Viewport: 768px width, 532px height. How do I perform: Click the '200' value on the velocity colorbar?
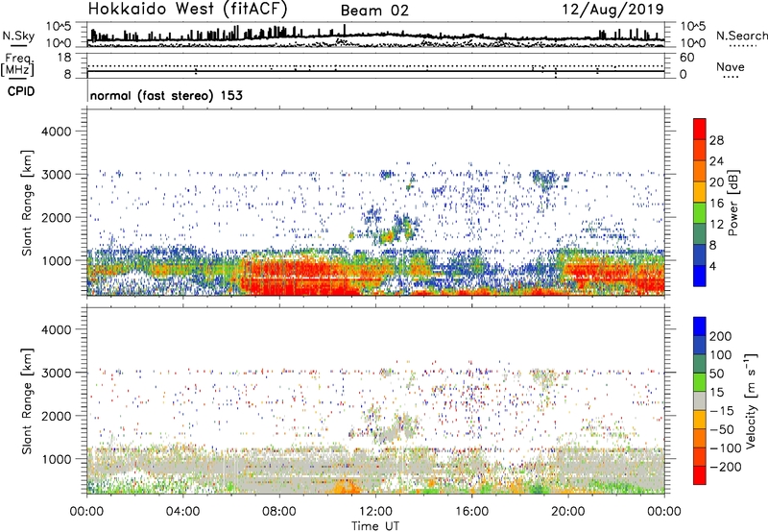click(x=721, y=336)
